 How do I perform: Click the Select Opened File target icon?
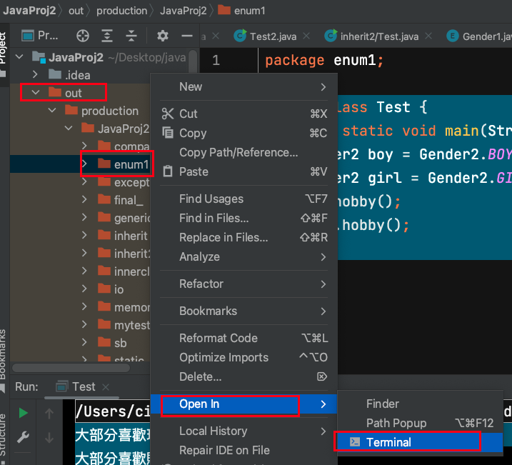tap(83, 36)
